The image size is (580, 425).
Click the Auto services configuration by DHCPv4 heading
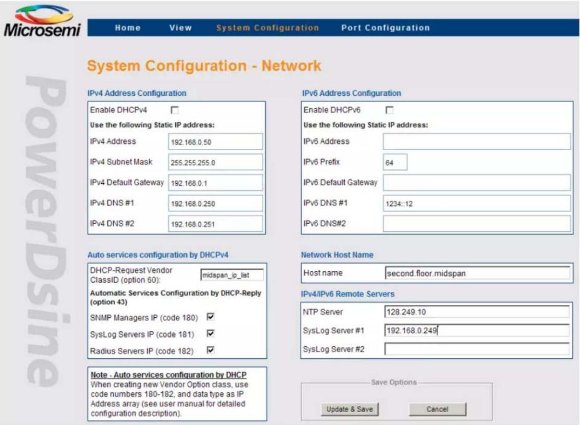pos(158,255)
